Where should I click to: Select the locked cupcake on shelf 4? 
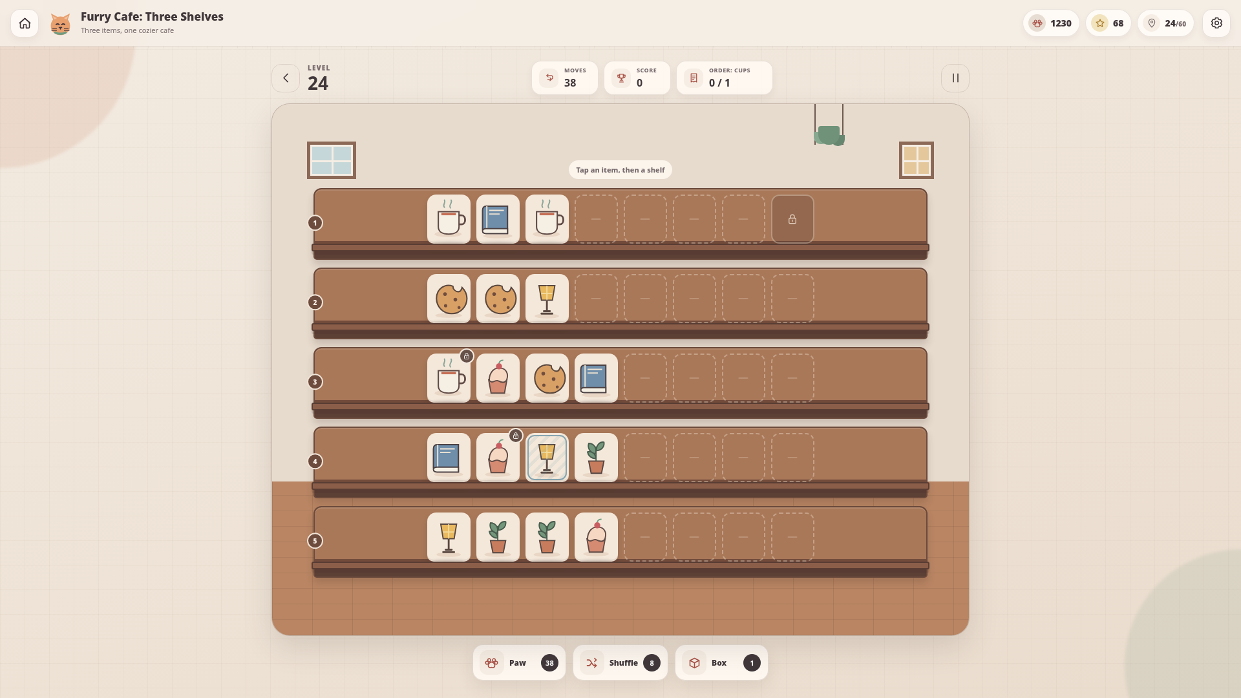(x=498, y=458)
